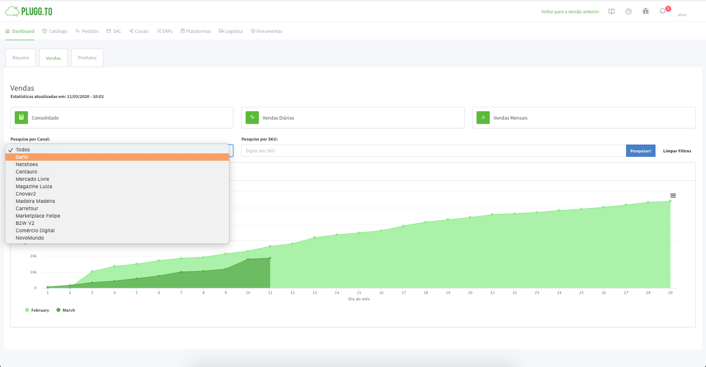The image size is (706, 367).
Task: Open the green Consolidado card icon
Action: [21, 118]
